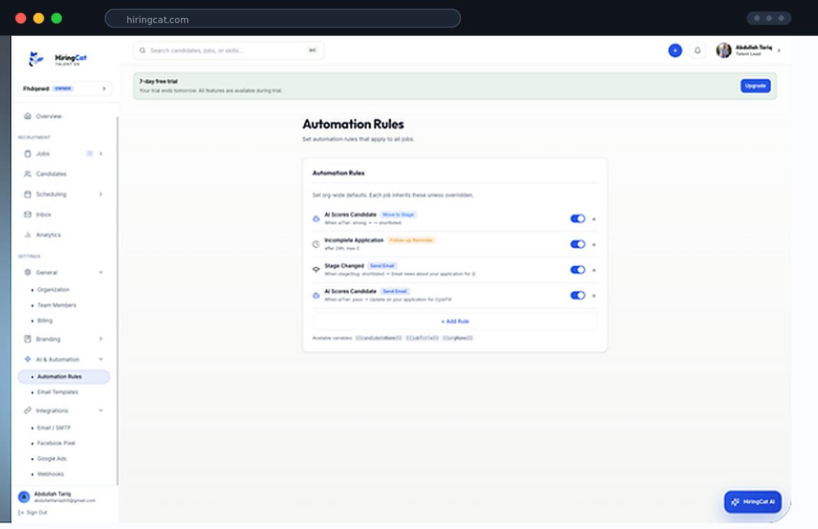Screen dimensions: 818x529
Task: Click the first AI Scores Candidate row icon
Action: (x=316, y=218)
